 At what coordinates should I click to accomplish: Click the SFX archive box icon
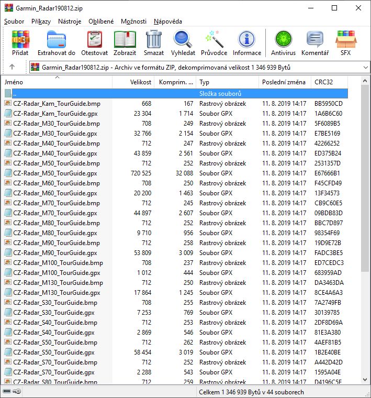coord(346,39)
